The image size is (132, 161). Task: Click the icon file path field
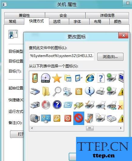point(61,56)
